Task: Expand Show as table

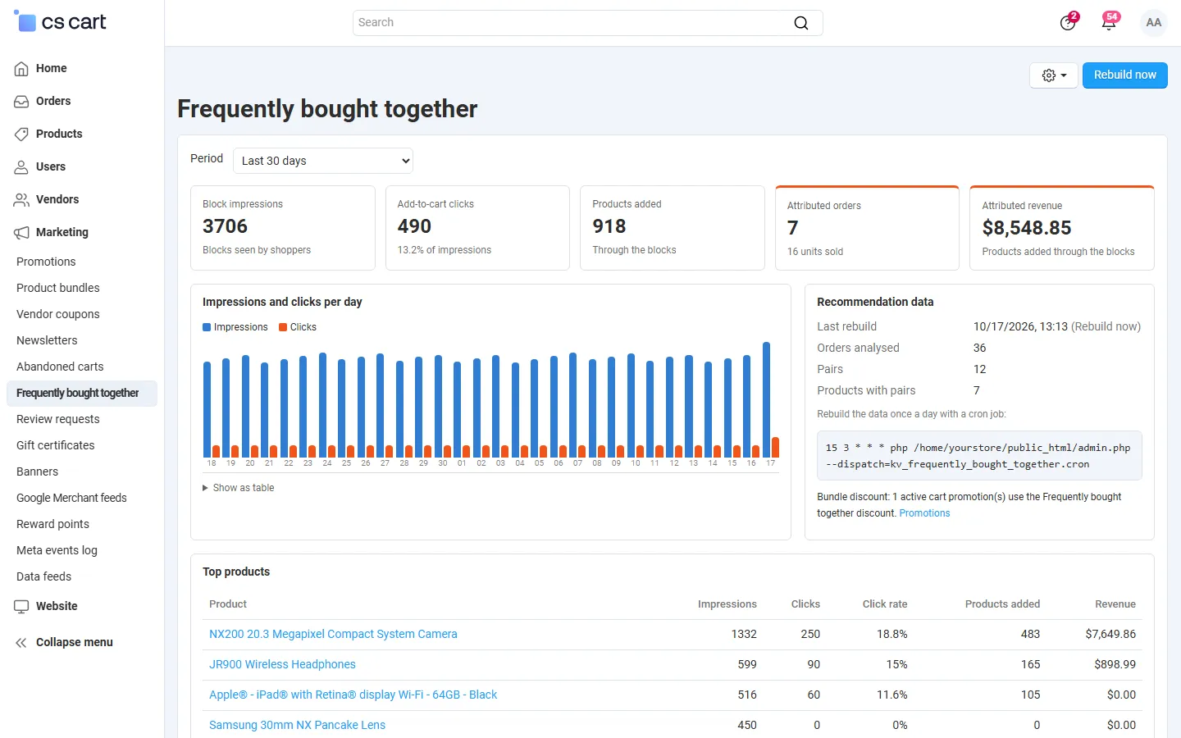Action: pyautogui.click(x=239, y=488)
